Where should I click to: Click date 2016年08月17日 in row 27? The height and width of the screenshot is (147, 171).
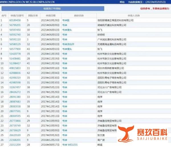(x=50, y=145)
